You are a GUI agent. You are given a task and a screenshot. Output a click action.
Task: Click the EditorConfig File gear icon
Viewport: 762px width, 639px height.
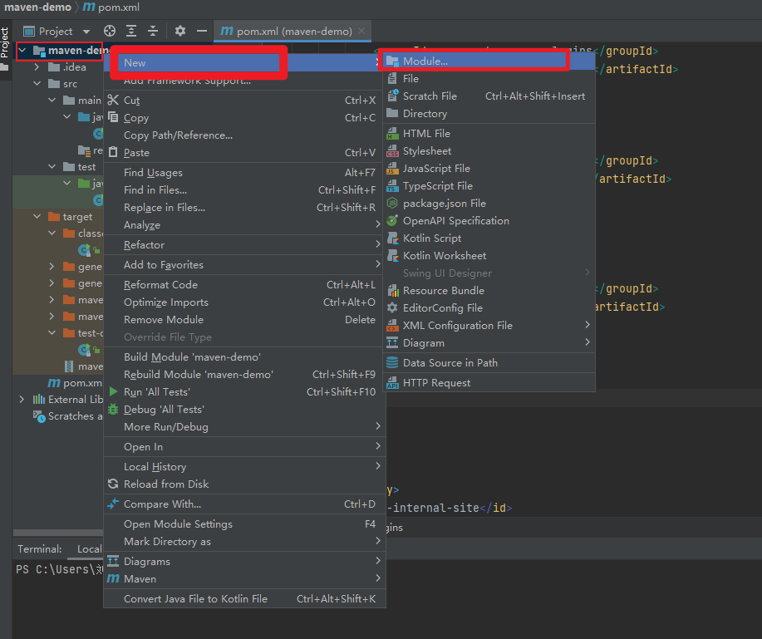(x=392, y=308)
